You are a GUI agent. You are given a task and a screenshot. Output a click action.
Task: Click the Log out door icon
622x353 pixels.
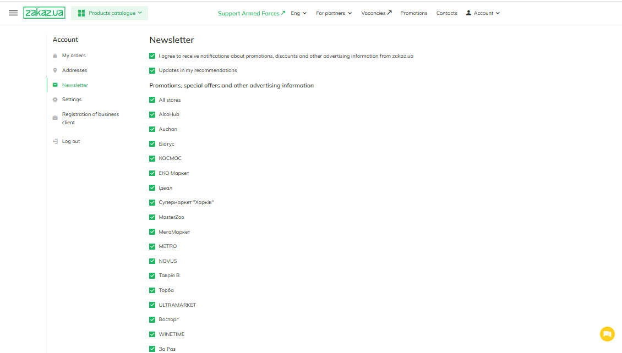point(55,141)
